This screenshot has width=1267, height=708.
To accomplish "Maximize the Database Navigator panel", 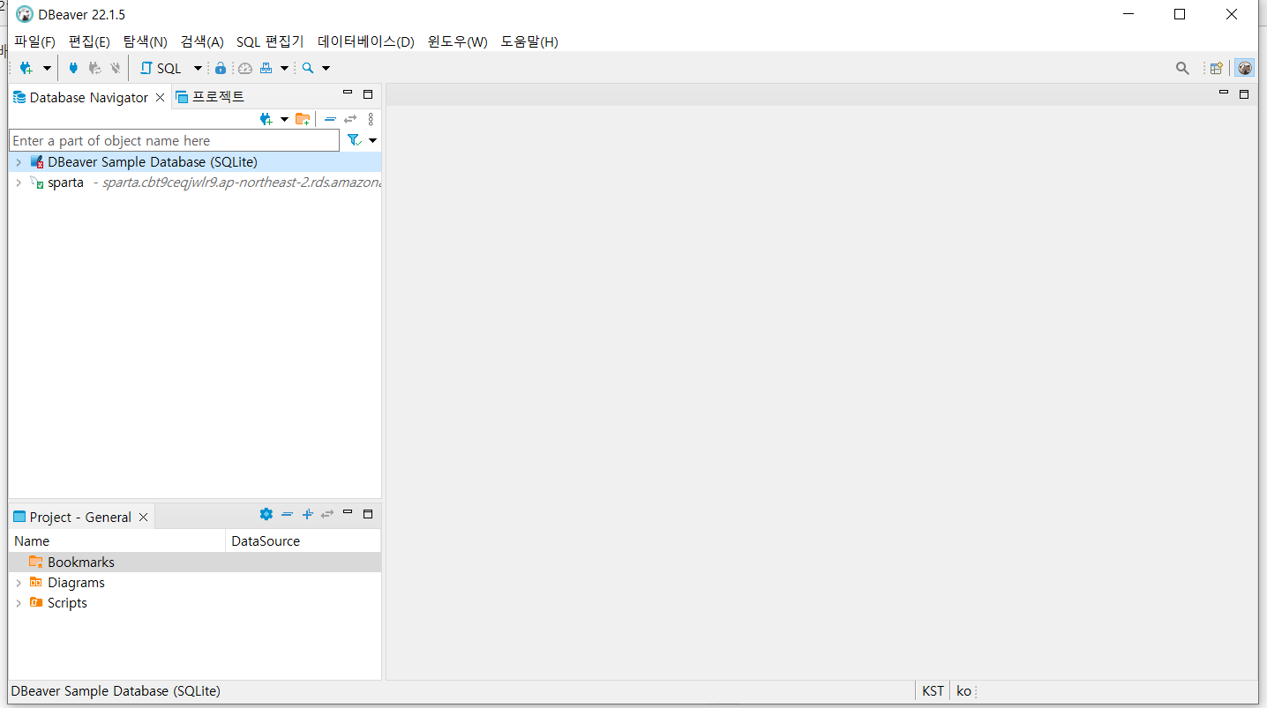I will pyautogui.click(x=368, y=94).
